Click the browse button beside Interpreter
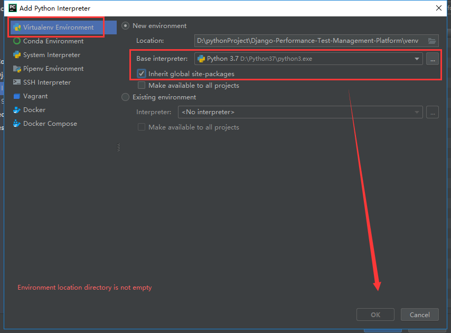451x333 pixels. (x=433, y=112)
